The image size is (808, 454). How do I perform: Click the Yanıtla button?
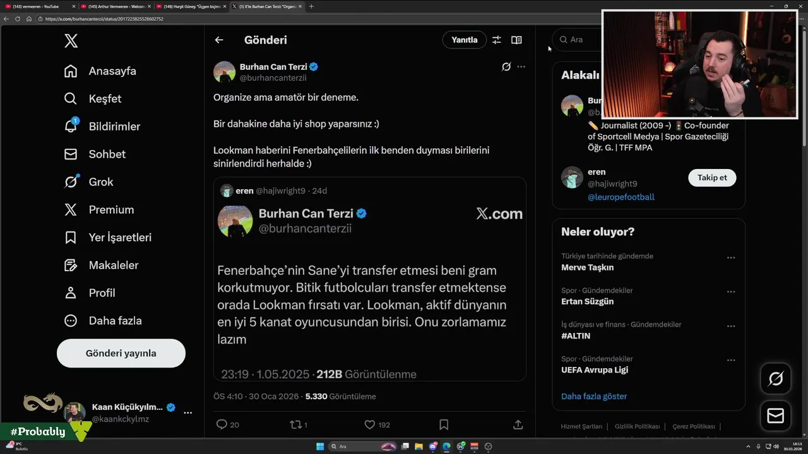[465, 40]
